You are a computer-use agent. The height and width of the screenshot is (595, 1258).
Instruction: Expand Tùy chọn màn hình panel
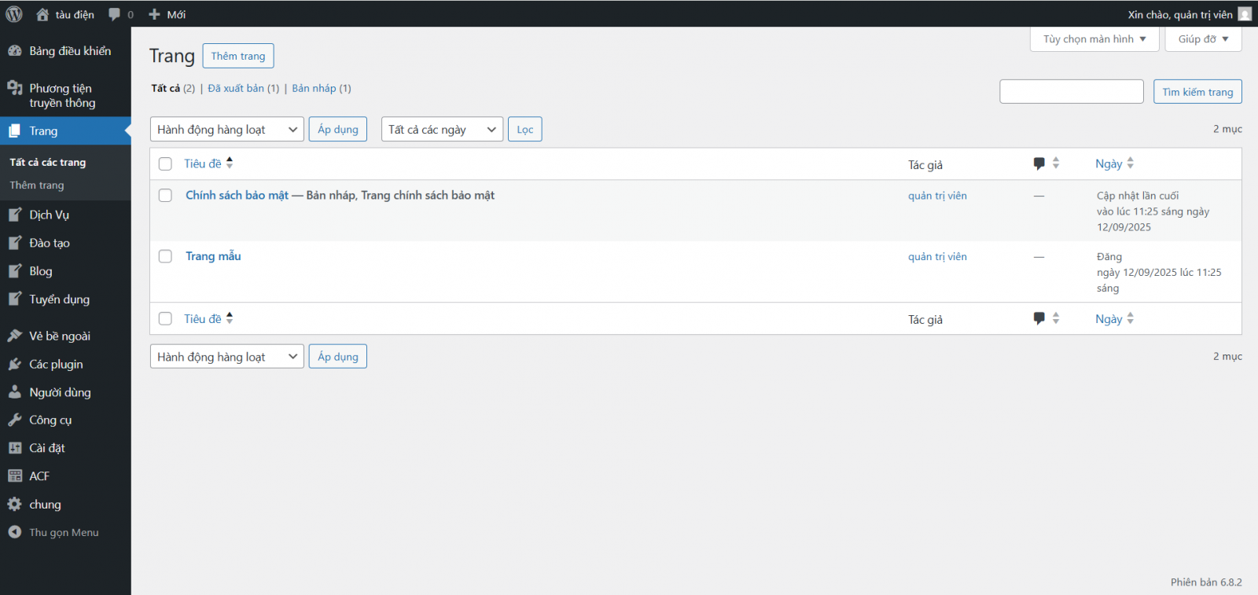point(1094,39)
